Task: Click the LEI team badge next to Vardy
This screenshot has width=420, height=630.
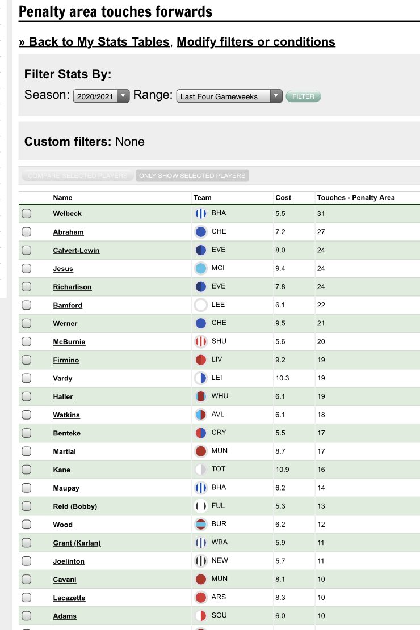Action: click(201, 378)
